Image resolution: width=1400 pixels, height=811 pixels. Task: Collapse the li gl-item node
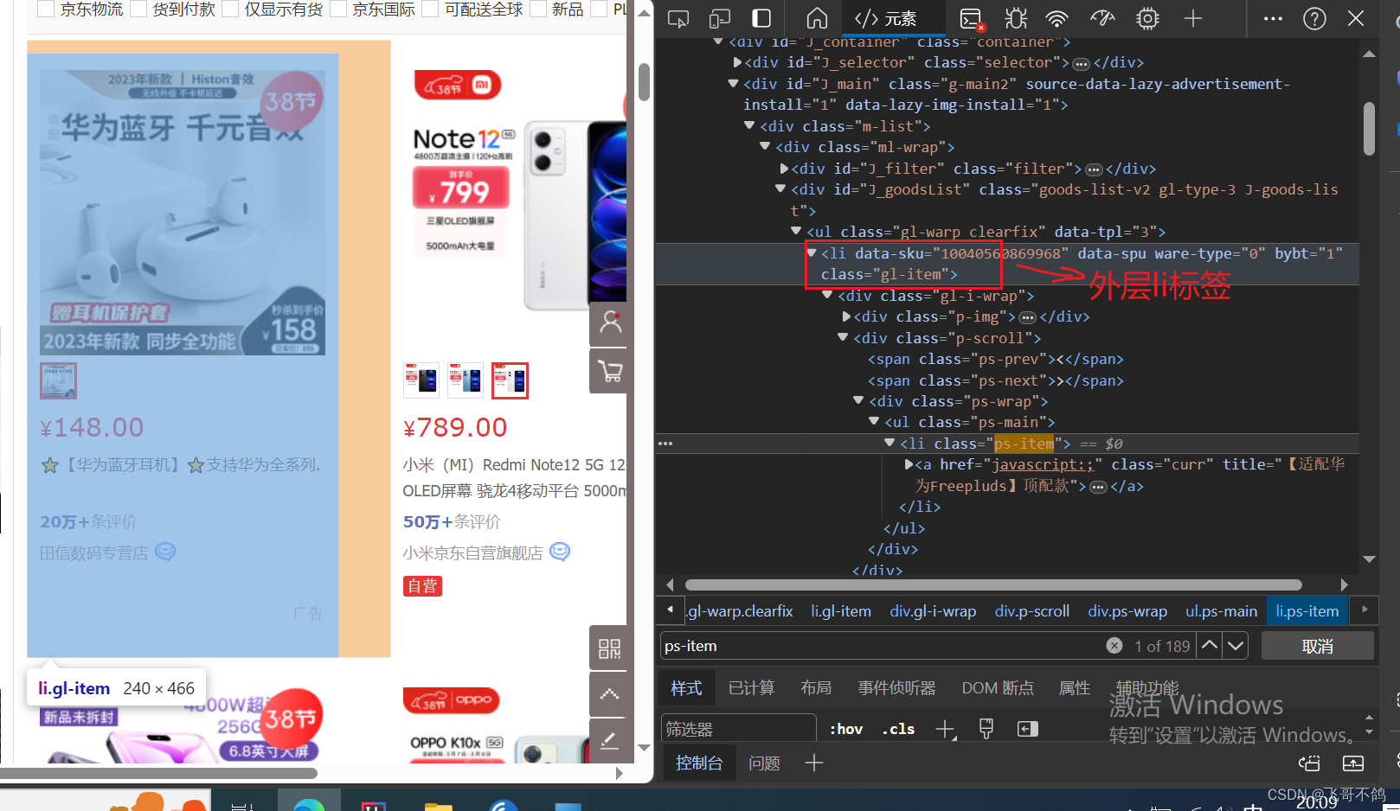[812, 253]
